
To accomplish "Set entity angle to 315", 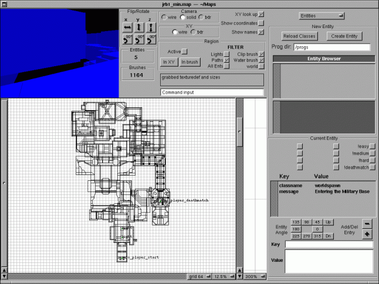I will click(x=317, y=236).
